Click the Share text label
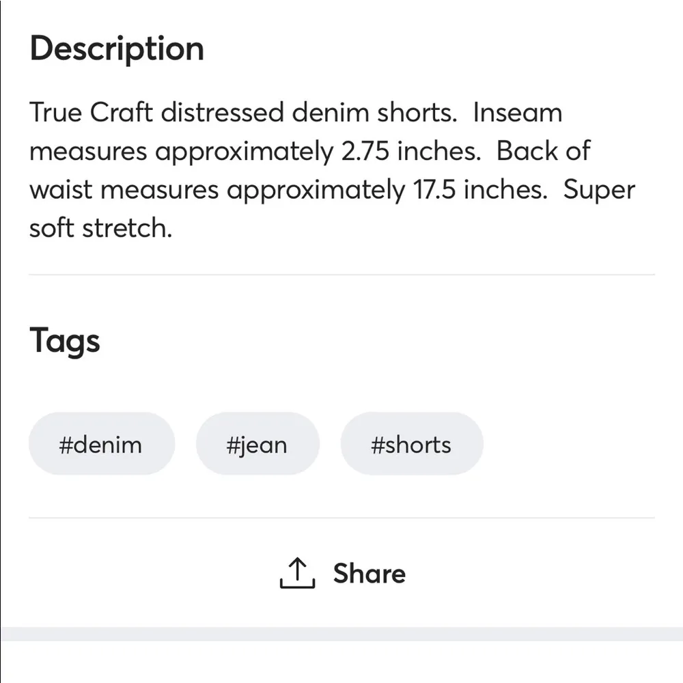Image resolution: width=683 pixels, height=683 pixels. (369, 574)
